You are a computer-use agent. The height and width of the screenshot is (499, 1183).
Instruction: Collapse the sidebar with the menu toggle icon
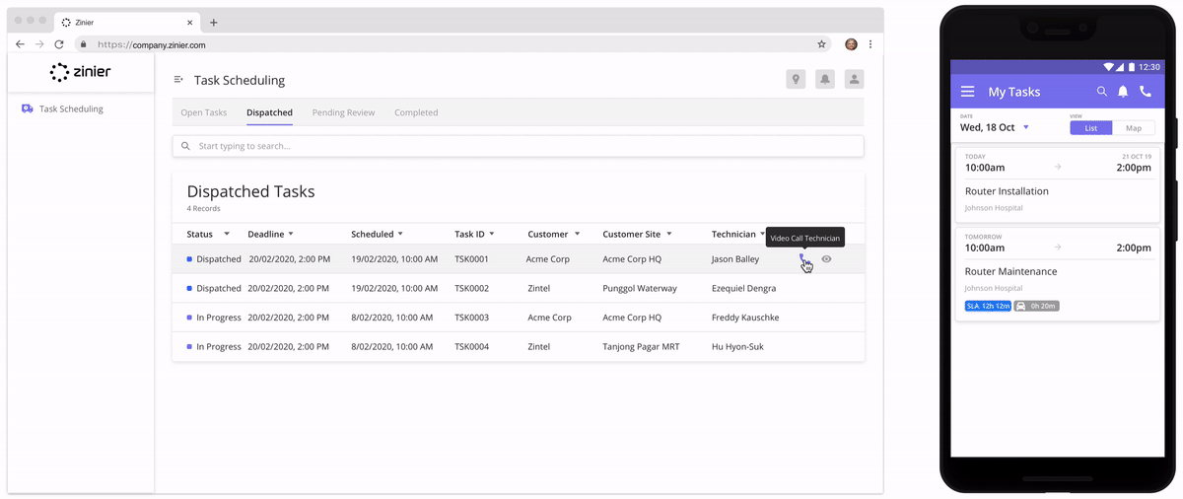[178, 80]
